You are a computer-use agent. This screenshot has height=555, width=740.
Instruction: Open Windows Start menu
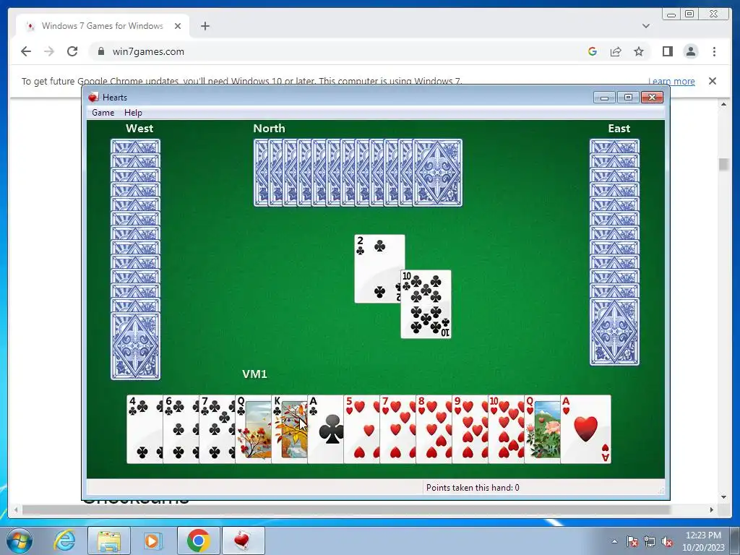tap(19, 541)
